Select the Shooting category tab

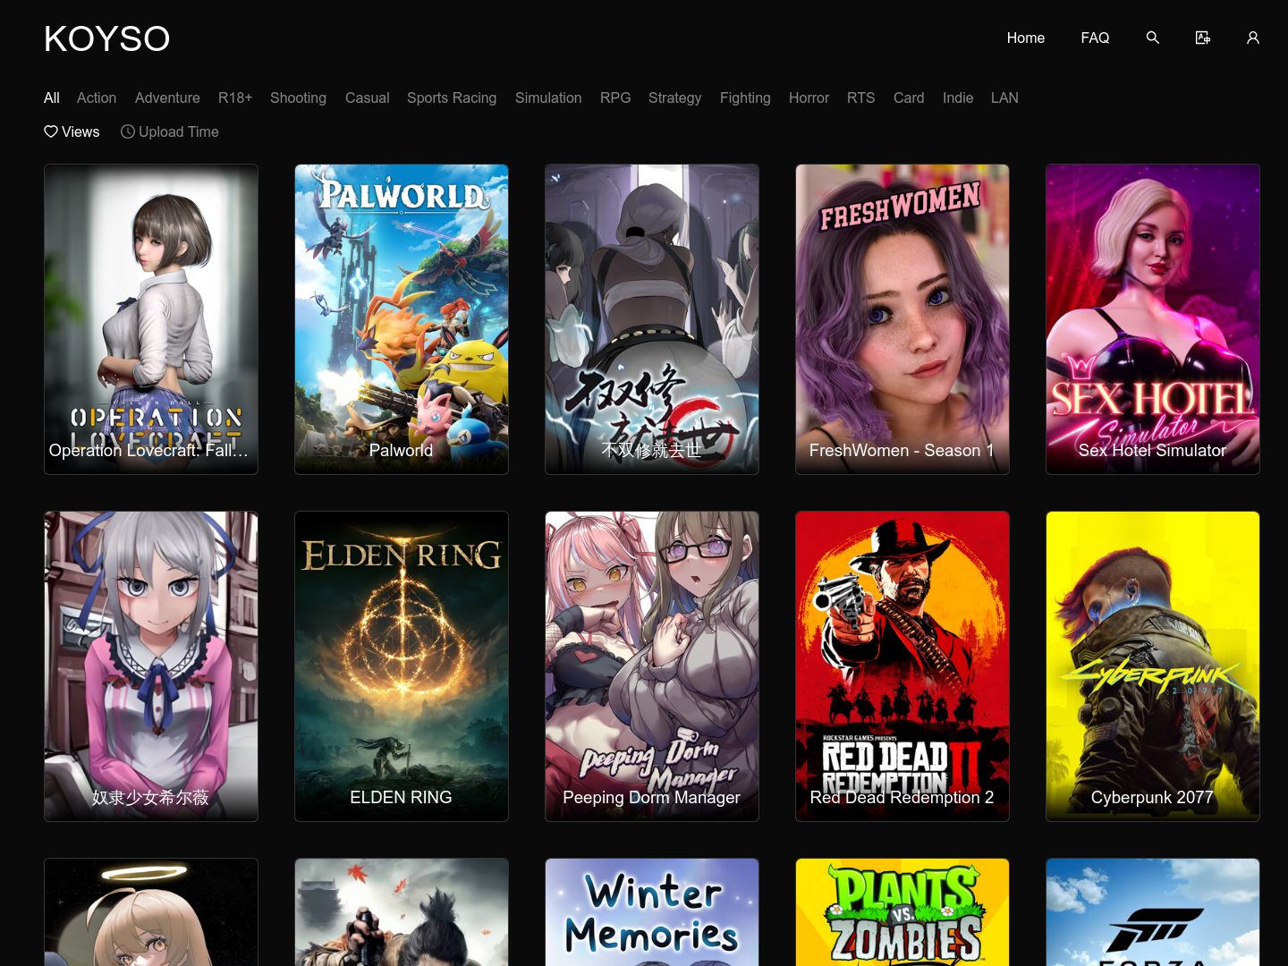[298, 97]
